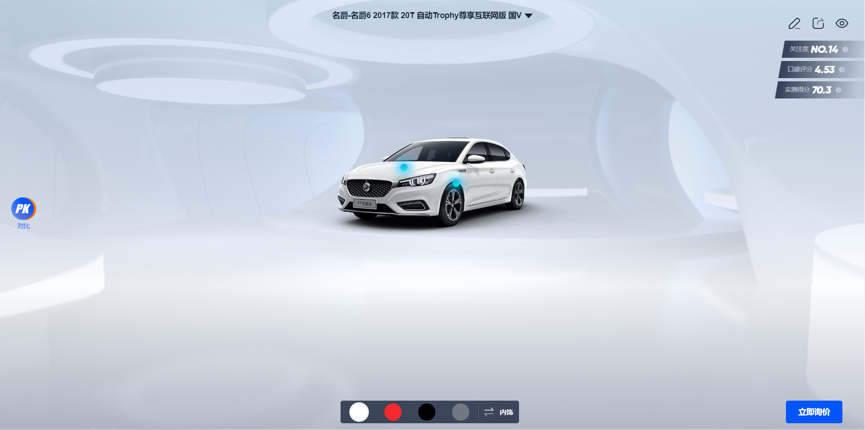
Task: Select the white car color swatch
Action: click(x=359, y=412)
